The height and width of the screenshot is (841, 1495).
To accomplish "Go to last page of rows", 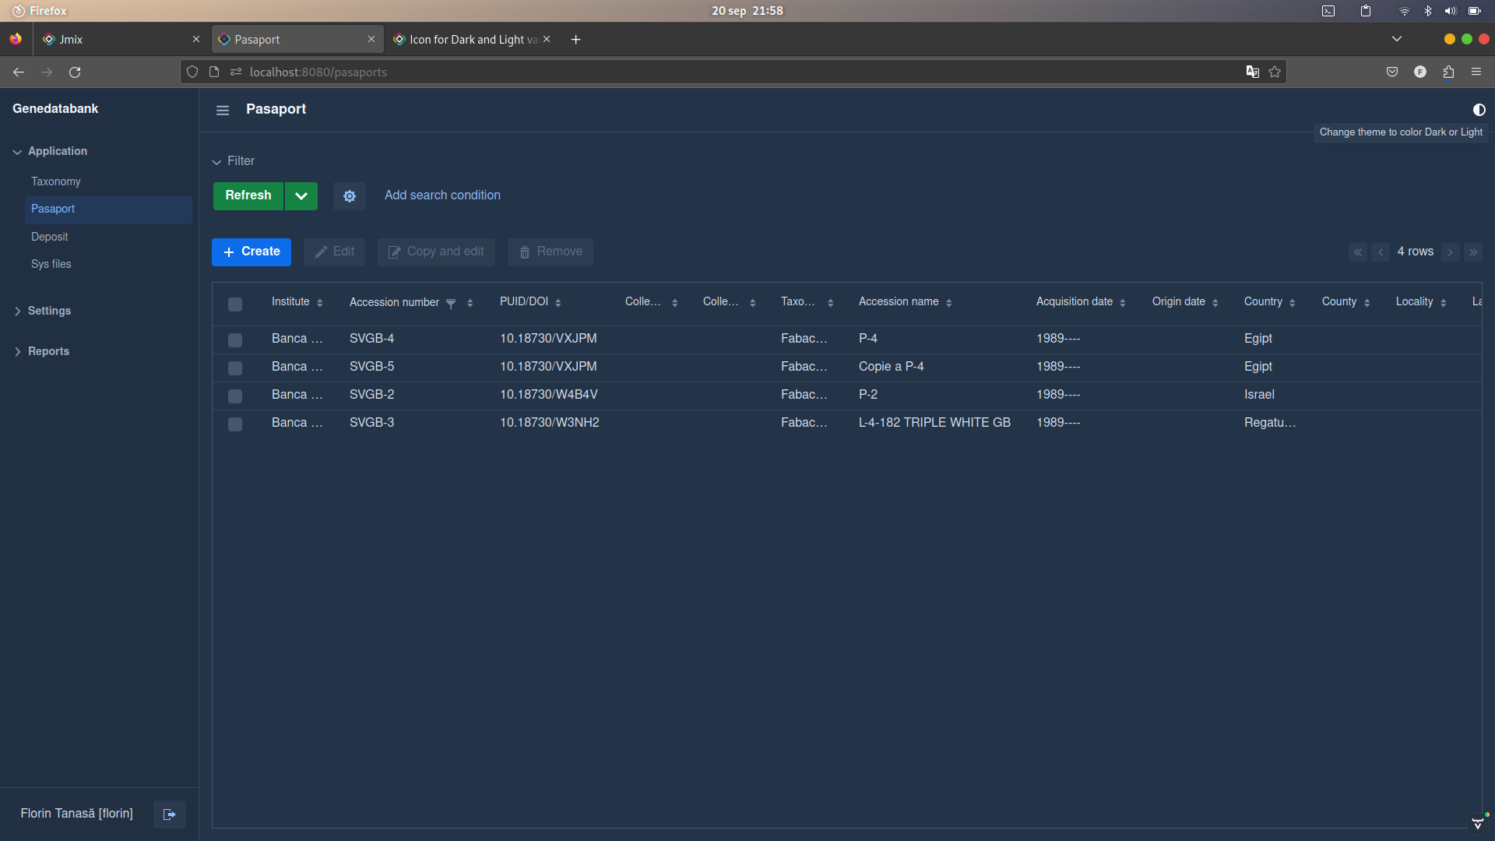I will 1473,252.
